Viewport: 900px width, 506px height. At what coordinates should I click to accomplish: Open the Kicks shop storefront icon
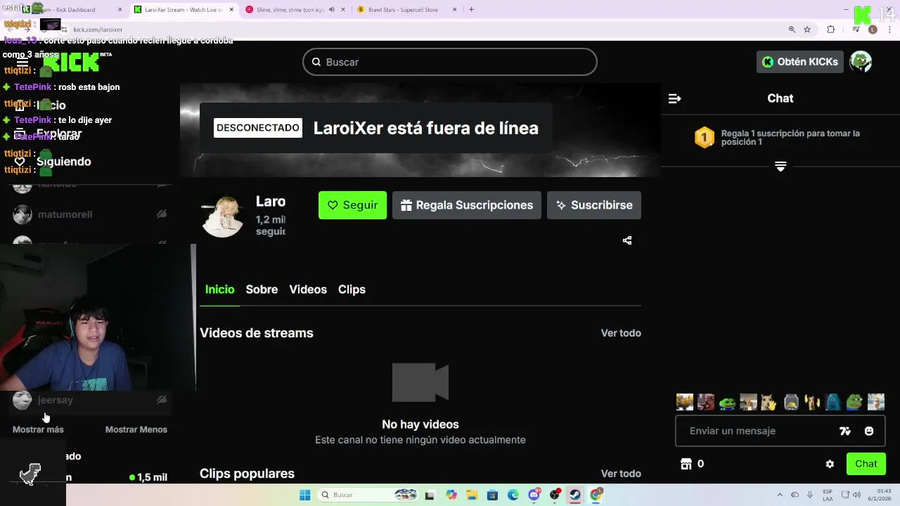click(x=686, y=464)
